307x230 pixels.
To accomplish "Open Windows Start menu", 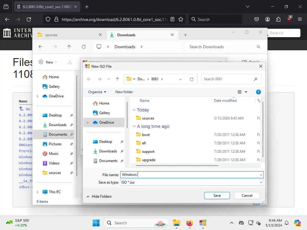I will tap(96, 223).
